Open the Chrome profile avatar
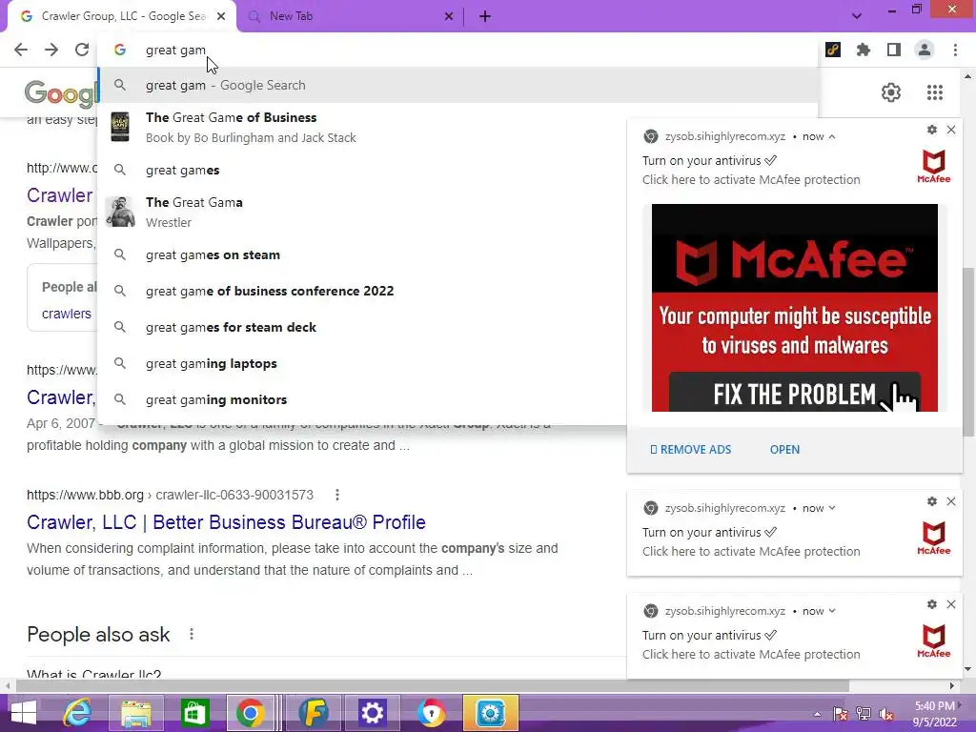 pos(925,50)
